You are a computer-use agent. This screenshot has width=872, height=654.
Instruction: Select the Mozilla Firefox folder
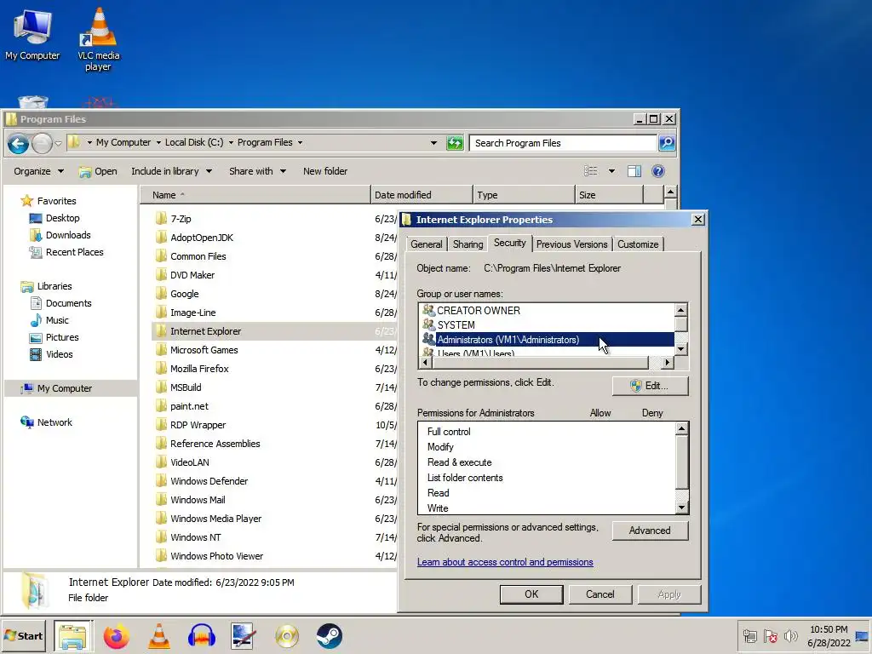point(199,369)
